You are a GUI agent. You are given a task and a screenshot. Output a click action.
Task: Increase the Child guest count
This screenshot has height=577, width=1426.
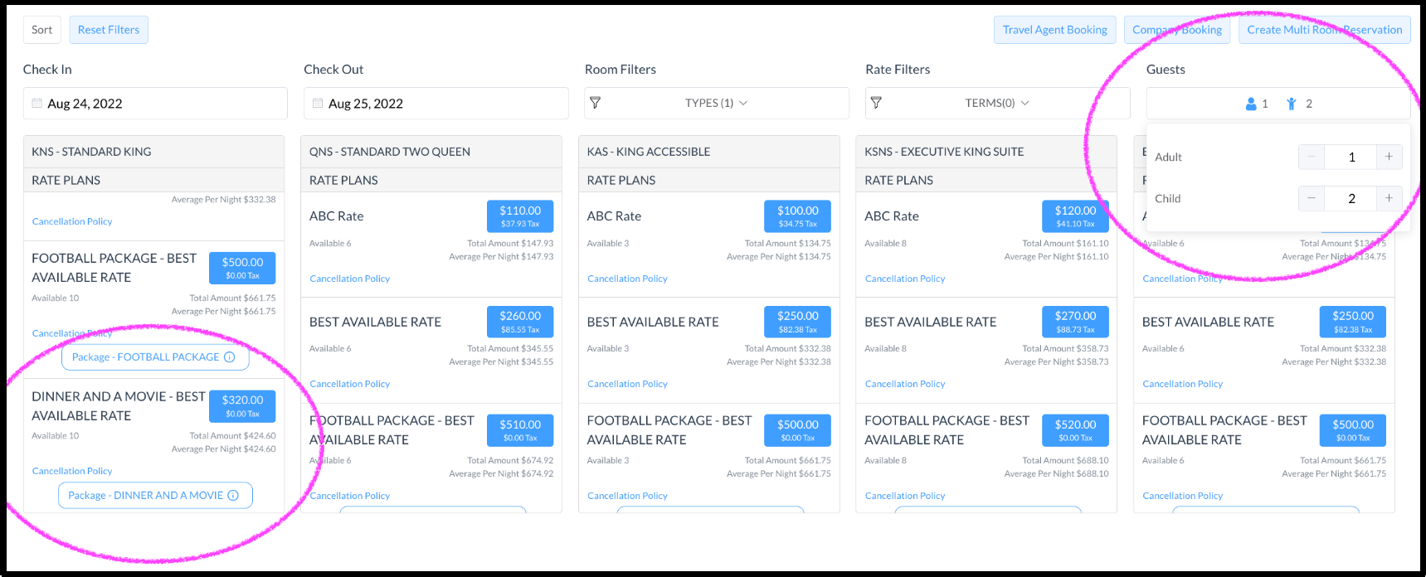pos(1389,198)
